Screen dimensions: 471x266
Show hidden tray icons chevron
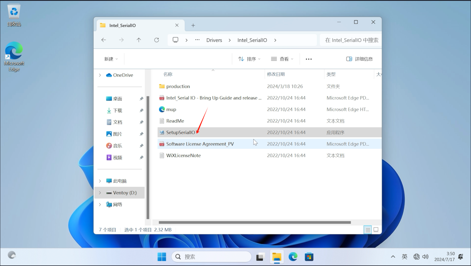(x=393, y=257)
